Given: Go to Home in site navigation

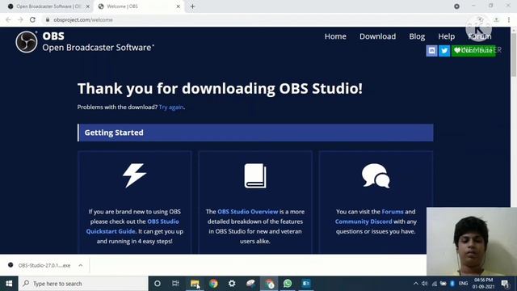Looking at the screenshot, I should (335, 36).
